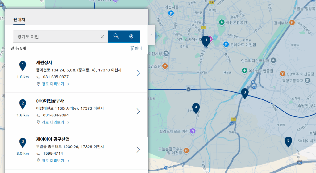Click the 세원상사 address 중리천로 134-24
The height and width of the screenshot is (173, 316).
click(79, 70)
